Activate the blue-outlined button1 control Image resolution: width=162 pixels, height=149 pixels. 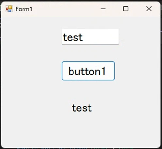(88, 71)
